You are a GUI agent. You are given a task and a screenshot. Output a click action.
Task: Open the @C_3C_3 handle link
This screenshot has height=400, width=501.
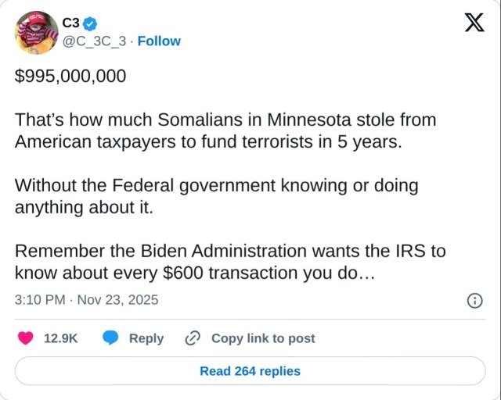95,41
